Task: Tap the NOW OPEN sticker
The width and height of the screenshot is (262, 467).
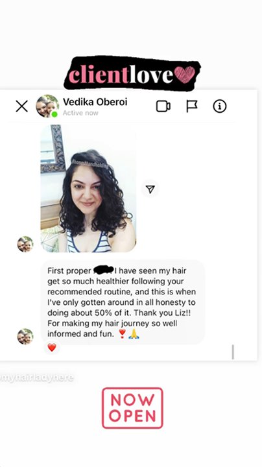Action: coord(132,408)
